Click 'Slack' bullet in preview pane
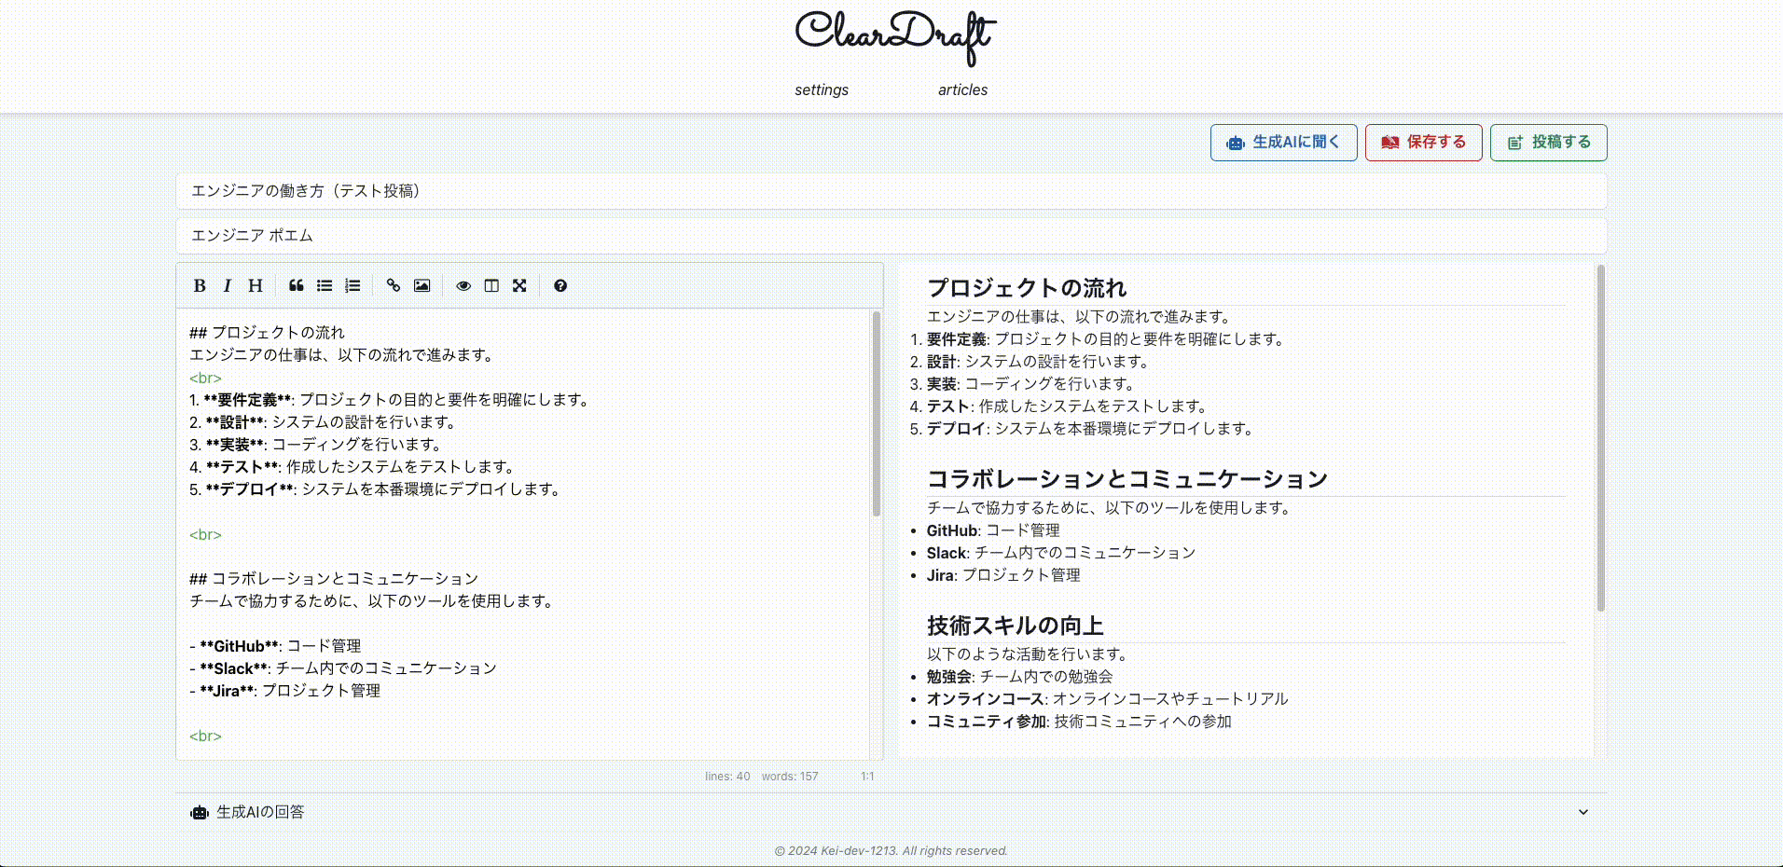 1060,553
